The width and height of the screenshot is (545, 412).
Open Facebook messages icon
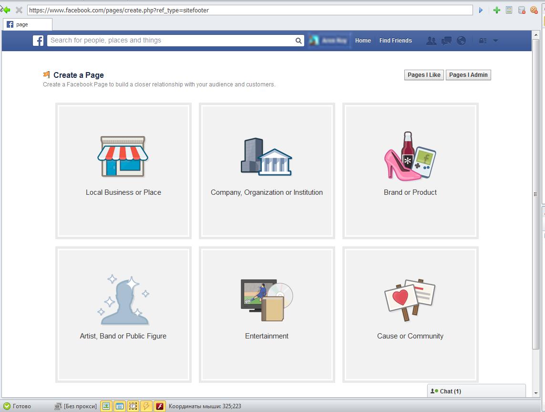point(446,41)
